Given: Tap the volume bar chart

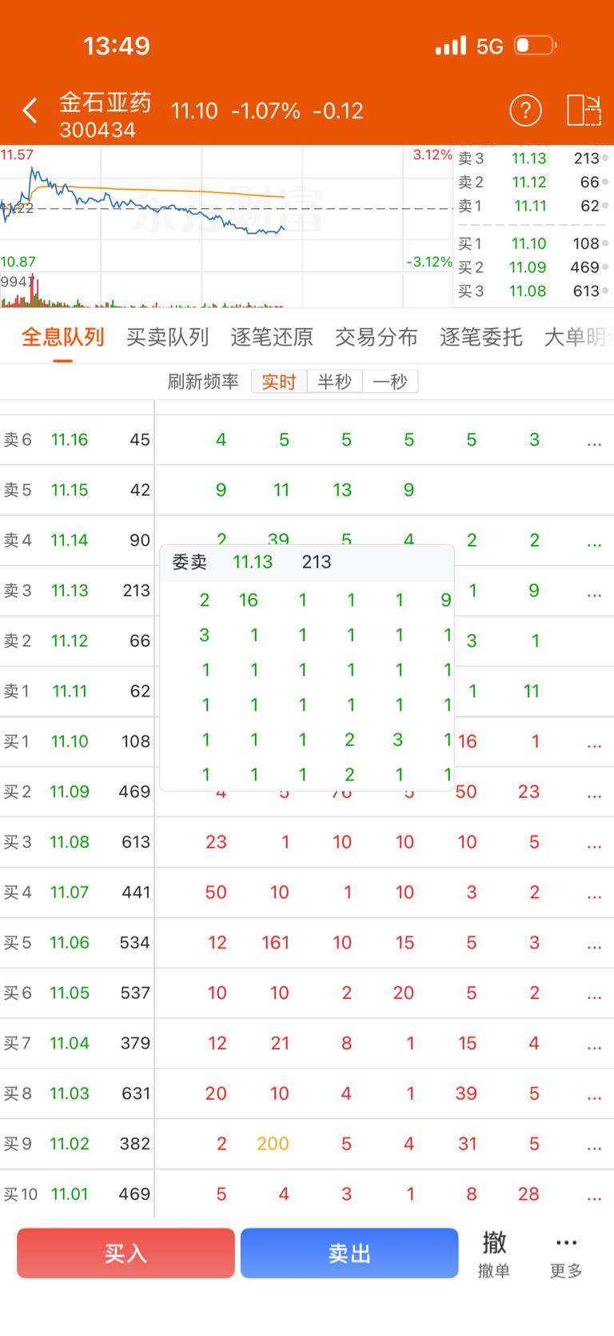Looking at the screenshot, I should click(226, 290).
